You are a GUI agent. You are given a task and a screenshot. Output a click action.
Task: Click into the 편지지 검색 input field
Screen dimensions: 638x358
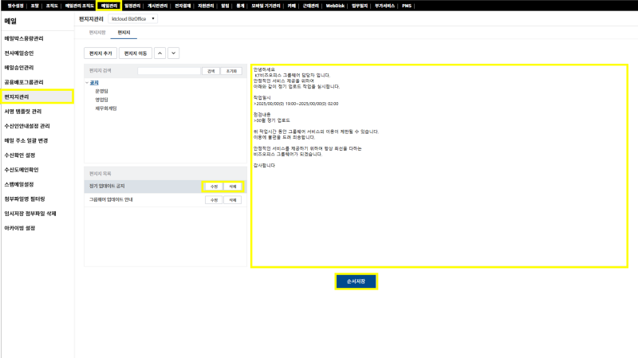[168, 71]
